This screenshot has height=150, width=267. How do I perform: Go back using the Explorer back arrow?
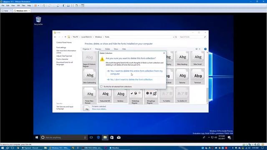click(55, 37)
